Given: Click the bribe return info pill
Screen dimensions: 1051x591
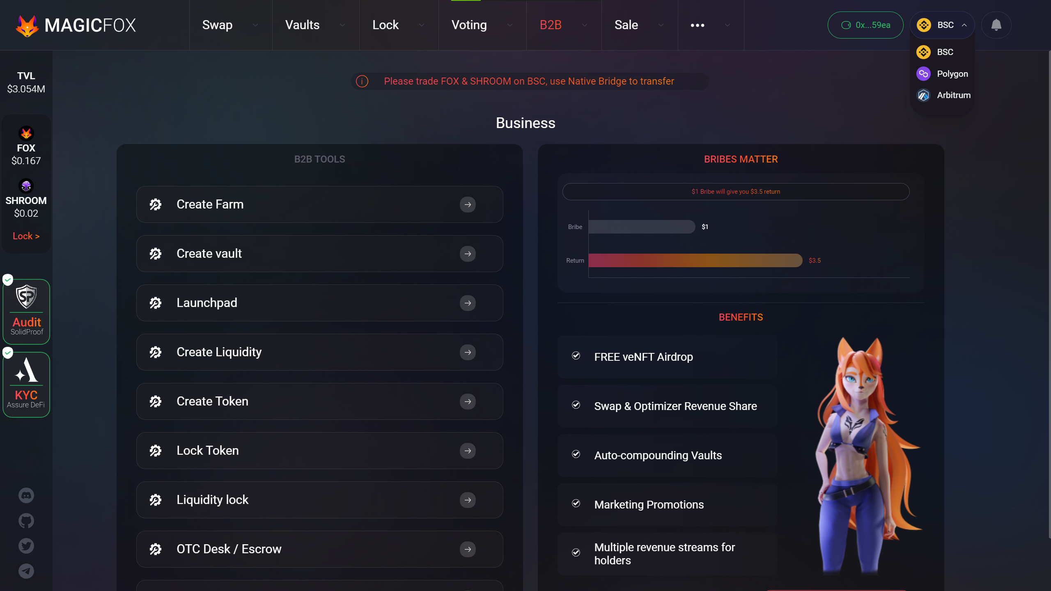Looking at the screenshot, I should tap(736, 192).
